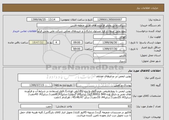This screenshot has height=120, width=169.
Task: Click the general description field پوتین ایمنی
Action: click(x=75, y=78)
